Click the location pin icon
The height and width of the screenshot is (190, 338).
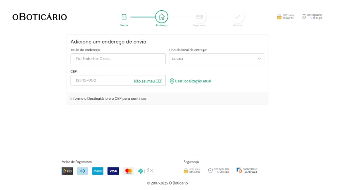(x=172, y=81)
